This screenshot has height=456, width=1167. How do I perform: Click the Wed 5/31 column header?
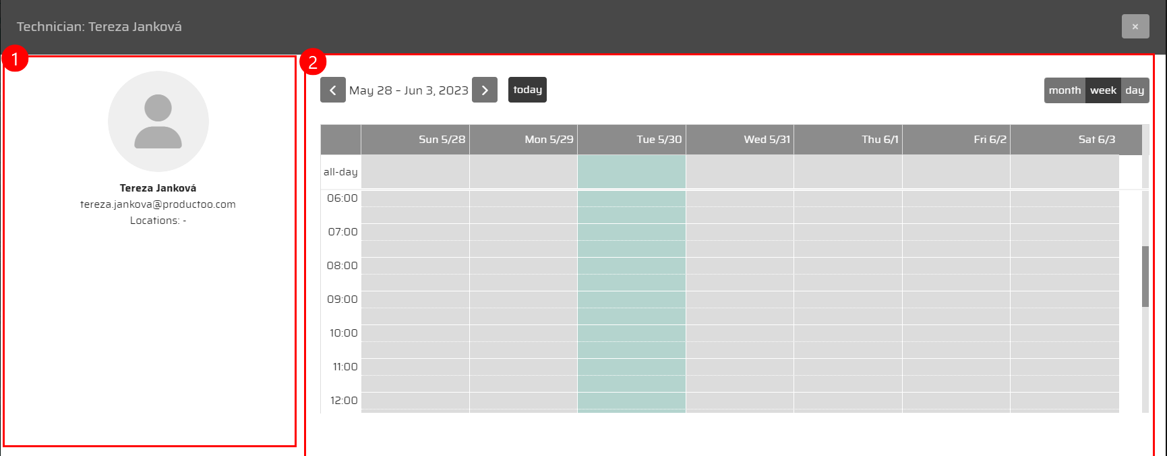tap(767, 140)
